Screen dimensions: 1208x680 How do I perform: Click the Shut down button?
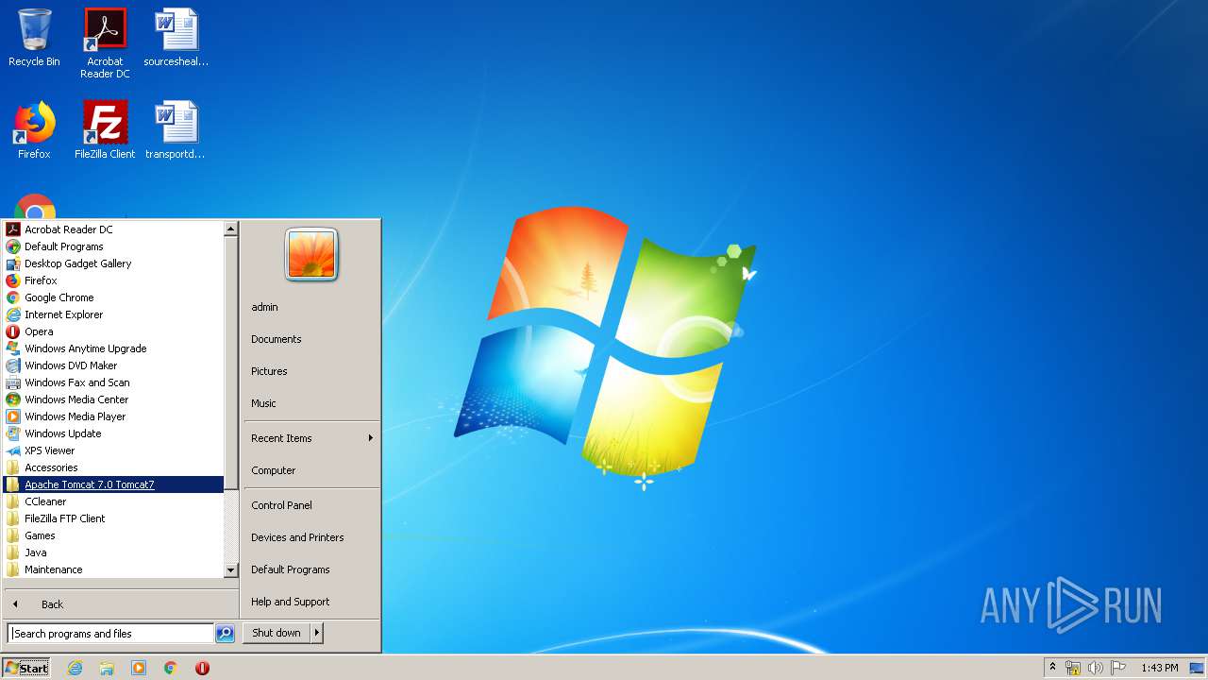277,633
